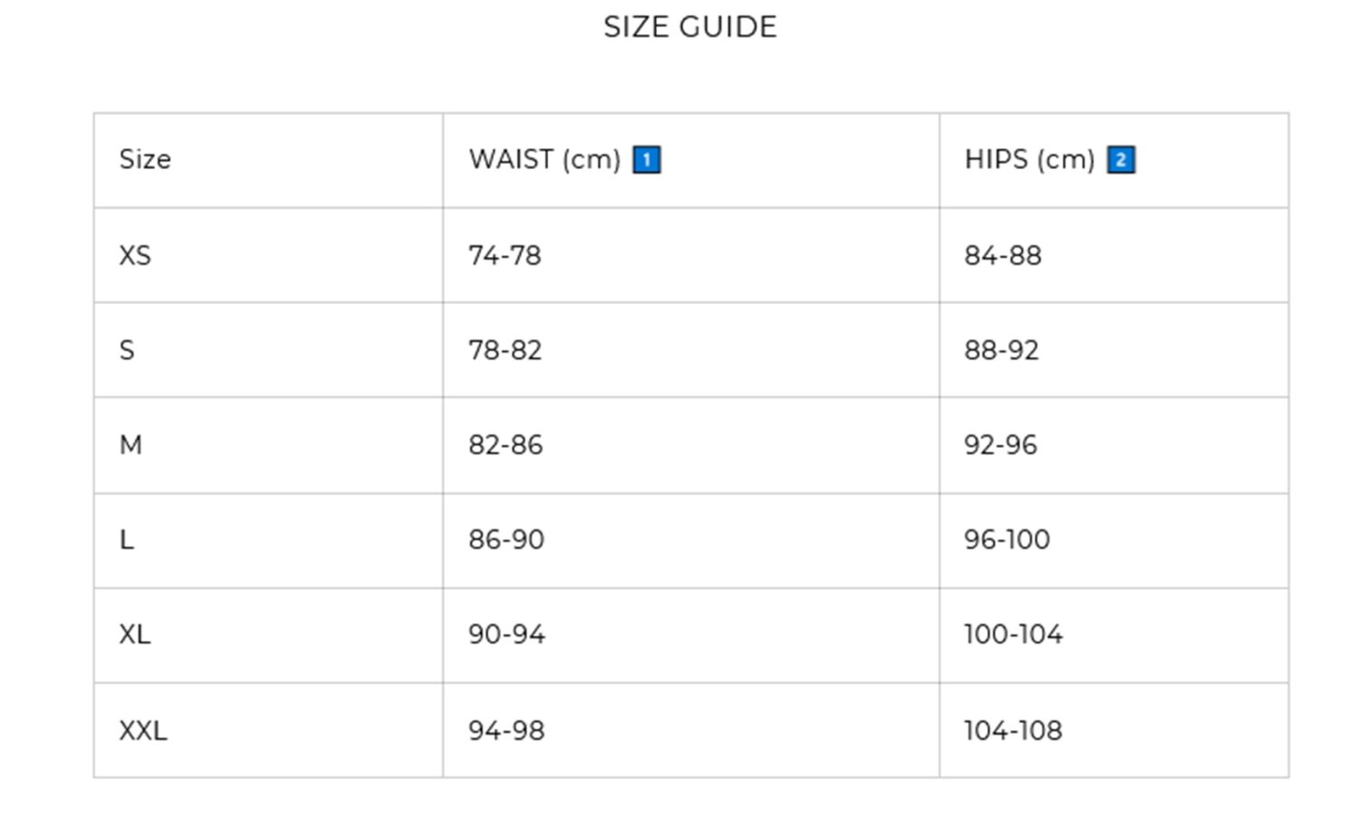The width and height of the screenshot is (1367, 838).
Task: Select the S size row label
Action: pyautogui.click(x=127, y=350)
